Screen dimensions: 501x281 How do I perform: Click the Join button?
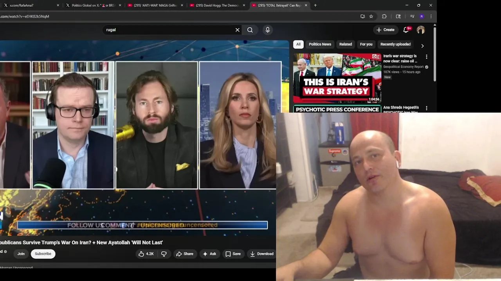pos(21,254)
